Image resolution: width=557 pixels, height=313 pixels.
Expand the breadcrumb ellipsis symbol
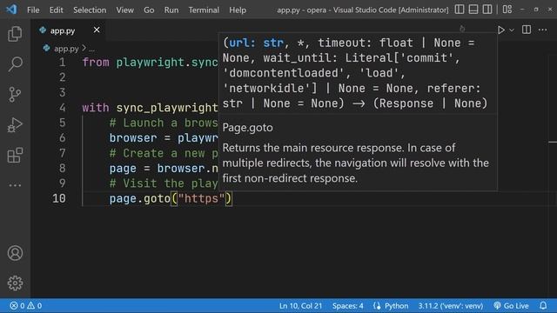[91, 49]
